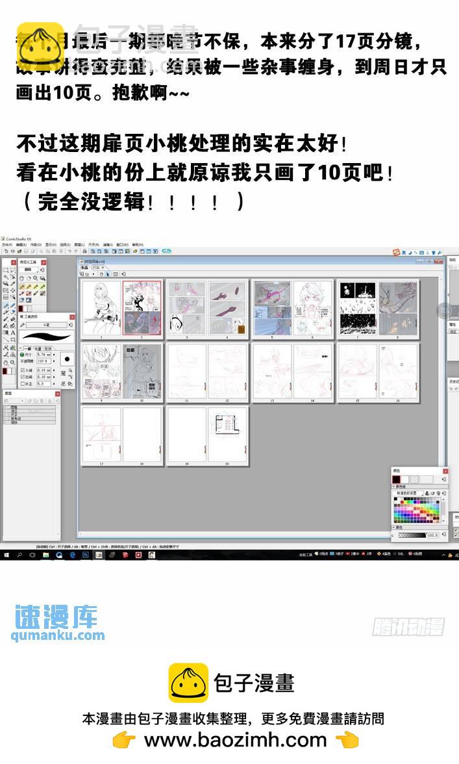Select the hand tool in custom tools panel

tap(22, 278)
